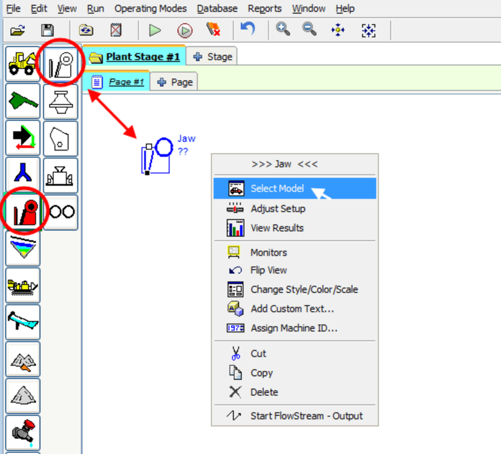The width and height of the screenshot is (501, 454).
Task: Click Change Style/Color/Scale option
Action: pos(304,290)
